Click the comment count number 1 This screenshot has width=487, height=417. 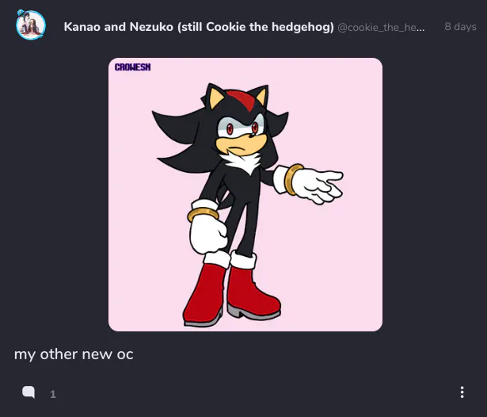coord(53,394)
